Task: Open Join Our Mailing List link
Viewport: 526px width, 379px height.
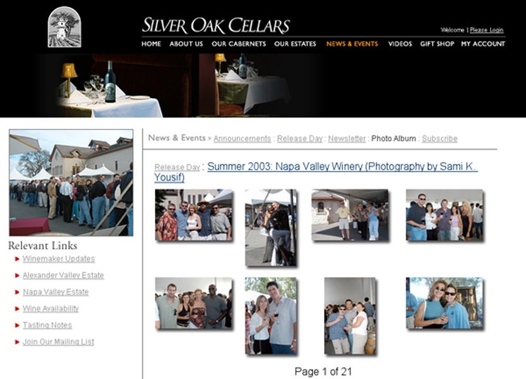Action: click(x=58, y=342)
